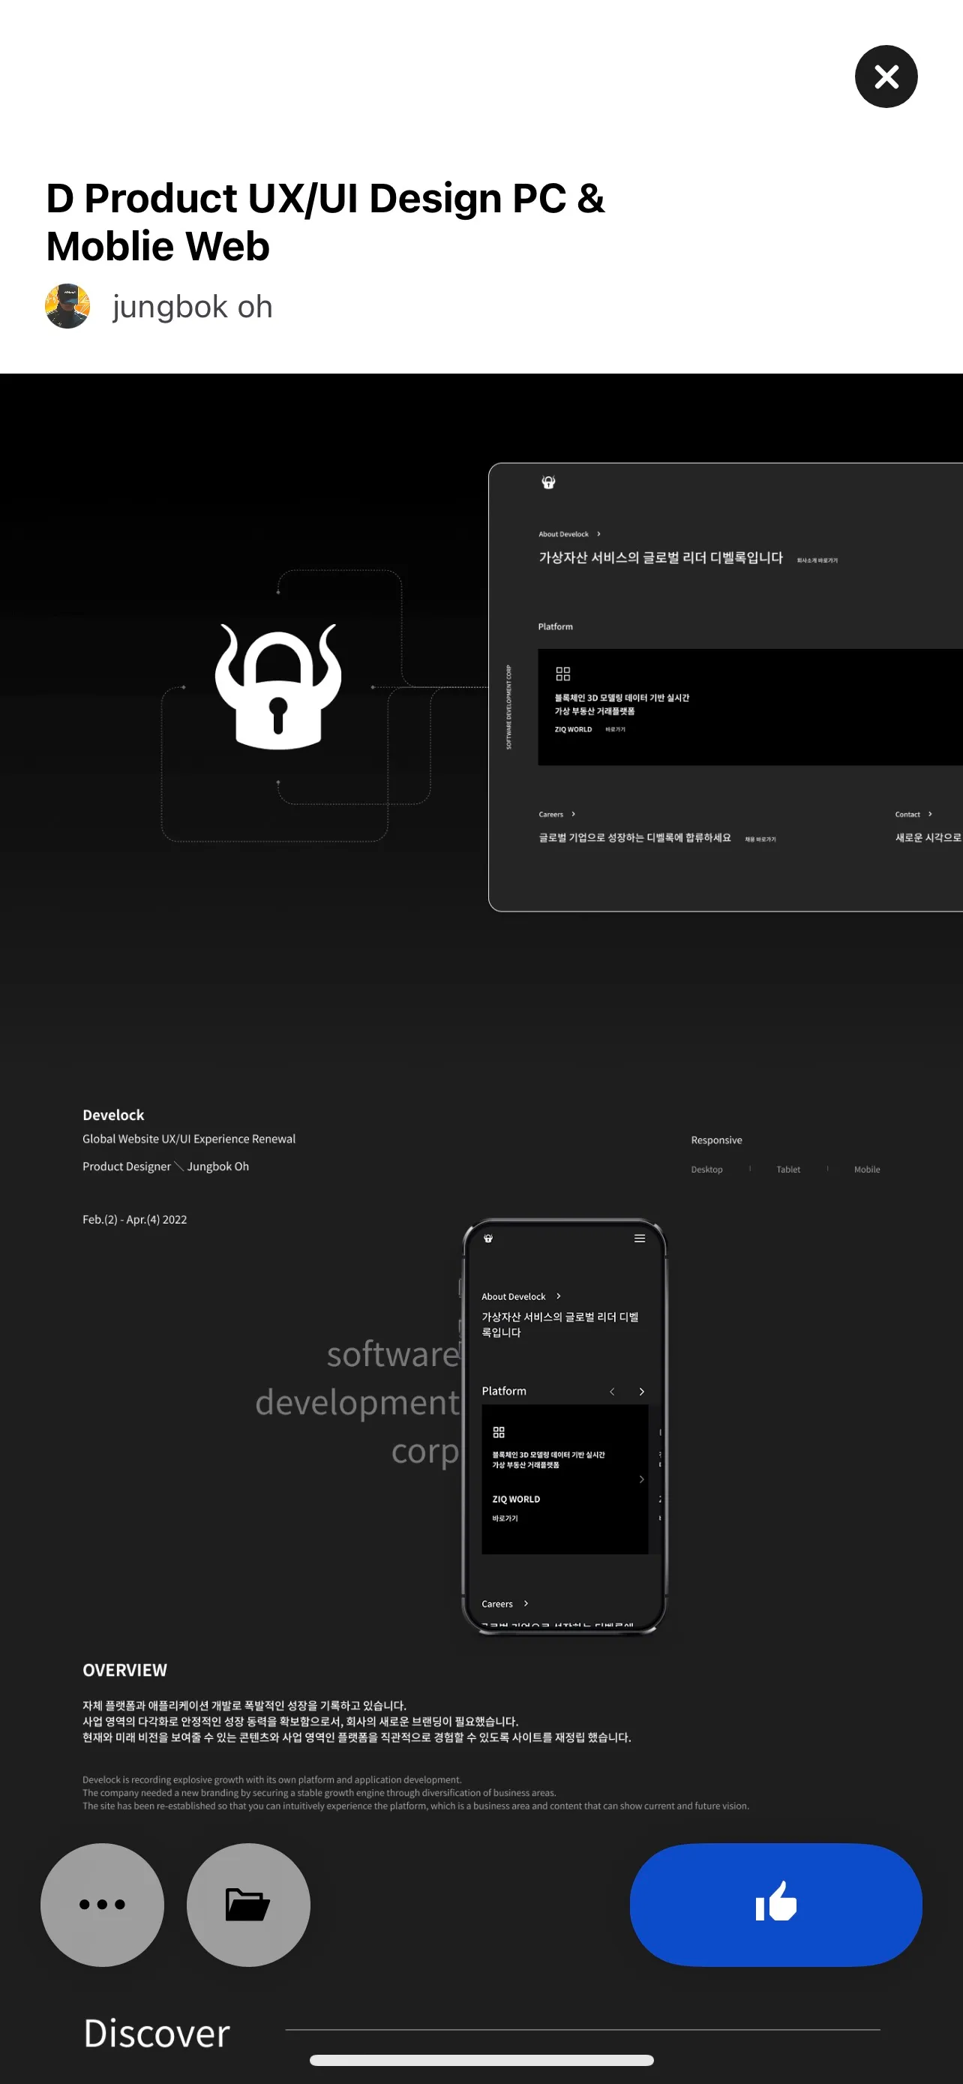This screenshot has height=2084, width=963.
Task: Tap the Product Designer Jungbok Oh credit
Action: (x=166, y=1167)
